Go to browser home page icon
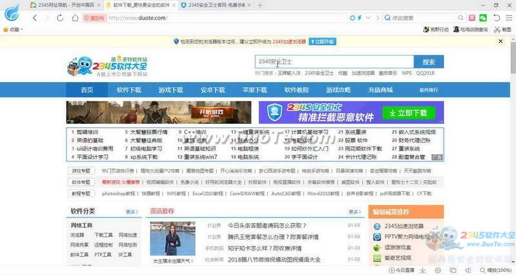Viewport: 516px width, 275px height. 75,18
